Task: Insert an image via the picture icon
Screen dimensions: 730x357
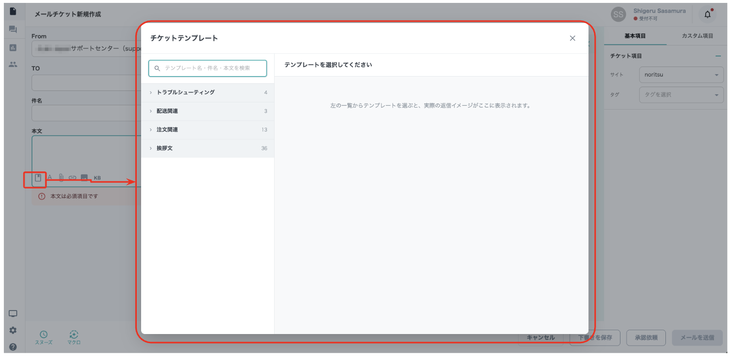Action: tap(85, 178)
